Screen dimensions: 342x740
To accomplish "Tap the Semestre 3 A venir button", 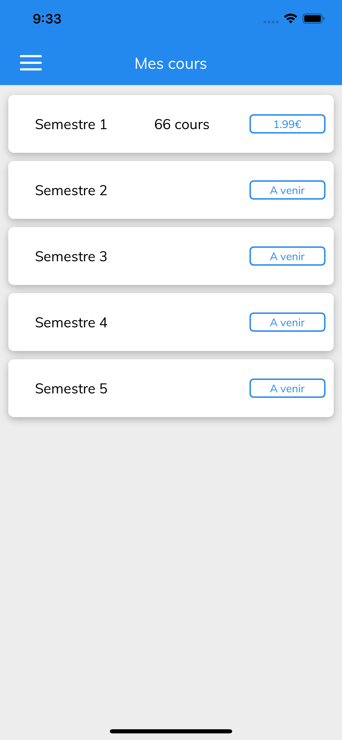I will coord(287,256).
